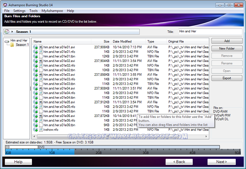This screenshot has width=246, height=169.
Task: Click the DVD-RAM text under Fits on
Action: 220,112
